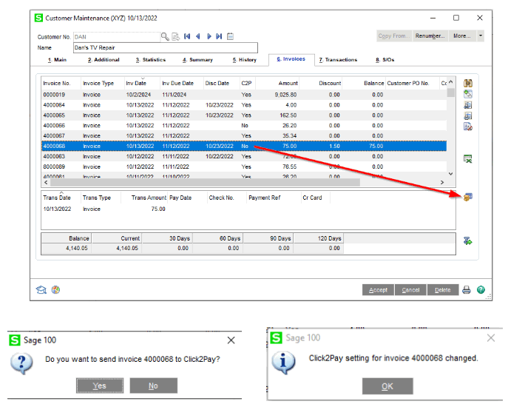The image size is (508, 407).
Task: Click horizontal scrollbar left arrow
Action: [x=46, y=183]
